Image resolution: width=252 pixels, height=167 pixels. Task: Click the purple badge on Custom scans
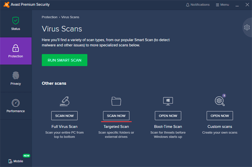[224, 95]
